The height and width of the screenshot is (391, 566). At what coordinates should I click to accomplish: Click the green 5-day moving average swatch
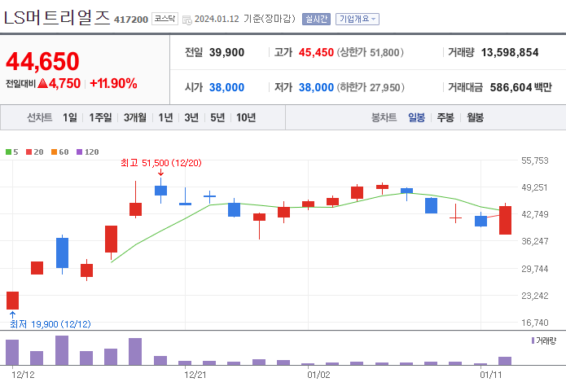coord(8,152)
